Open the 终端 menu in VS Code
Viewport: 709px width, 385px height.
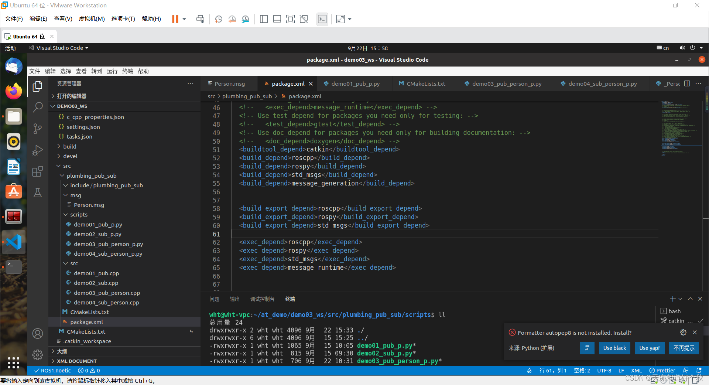[128, 71]
